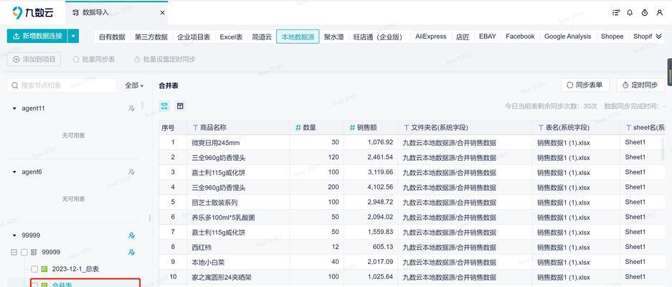672x287 pixels.
Task: Expand the 新增数据连接 dropdown arrow
Action: coord(74,36)
